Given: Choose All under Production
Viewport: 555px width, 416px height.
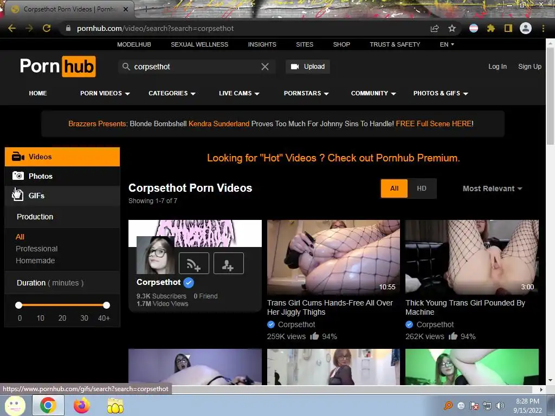Looking at the screenshot, I should point(20,237).
